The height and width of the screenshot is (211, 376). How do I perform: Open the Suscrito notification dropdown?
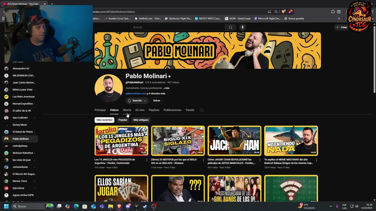coord(137,101)
